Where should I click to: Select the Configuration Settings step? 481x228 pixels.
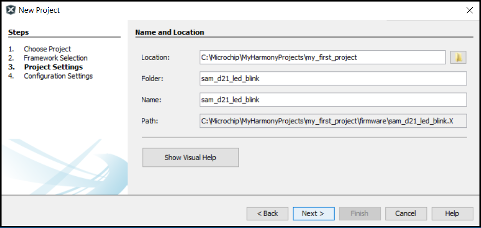pyautogui.click(x=58, y=76)
